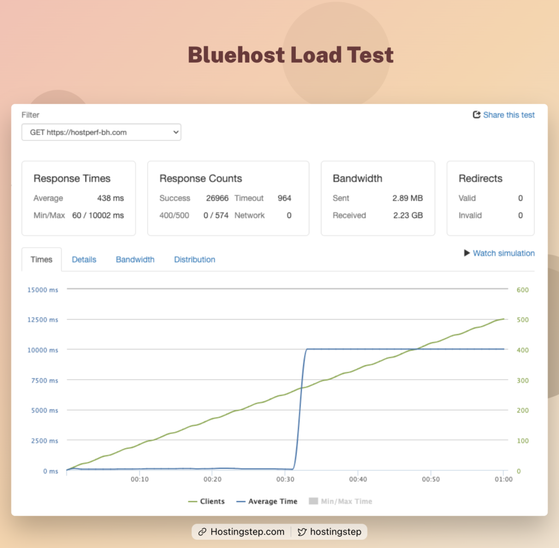The width and height of the screenshot is (559, 548).
Task: Click the Hostingstep.com link
Action: pos(247,532)
